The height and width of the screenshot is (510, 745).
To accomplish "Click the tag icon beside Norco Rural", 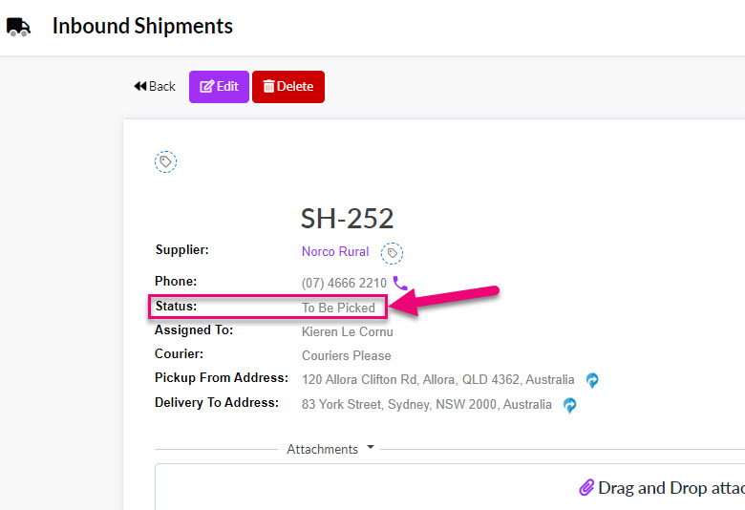I will point(392,253).
